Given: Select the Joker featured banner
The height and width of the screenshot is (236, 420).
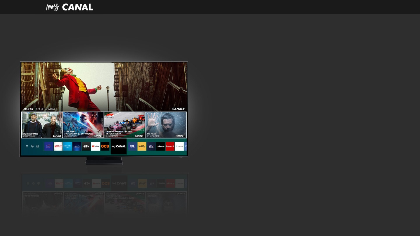Looking at the screenshot, I should click(104, 87).
